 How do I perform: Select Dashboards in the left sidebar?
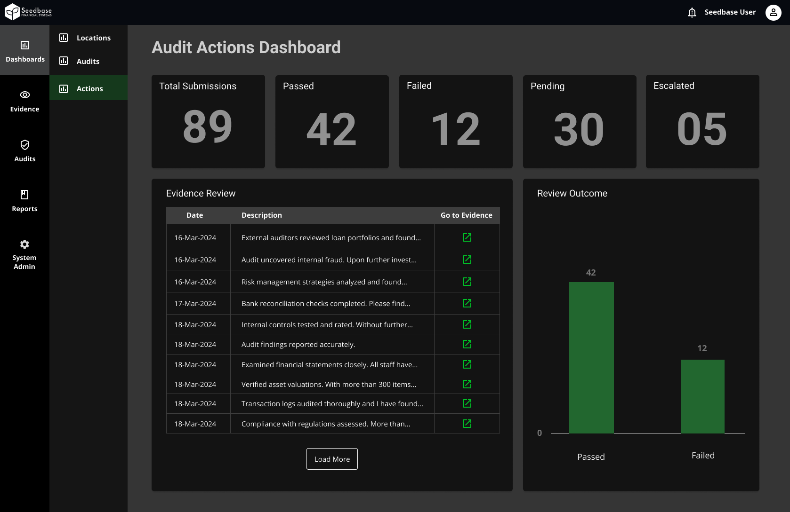click(x=24, y=51)
